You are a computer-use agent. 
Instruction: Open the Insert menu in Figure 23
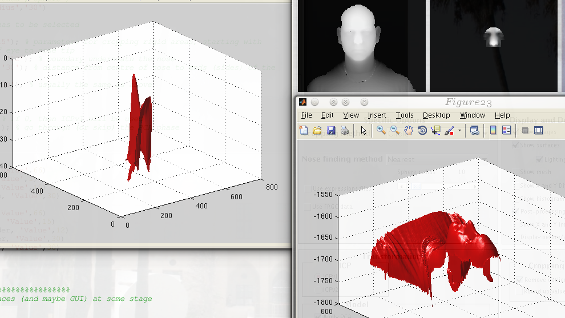(x=377, y=115)
